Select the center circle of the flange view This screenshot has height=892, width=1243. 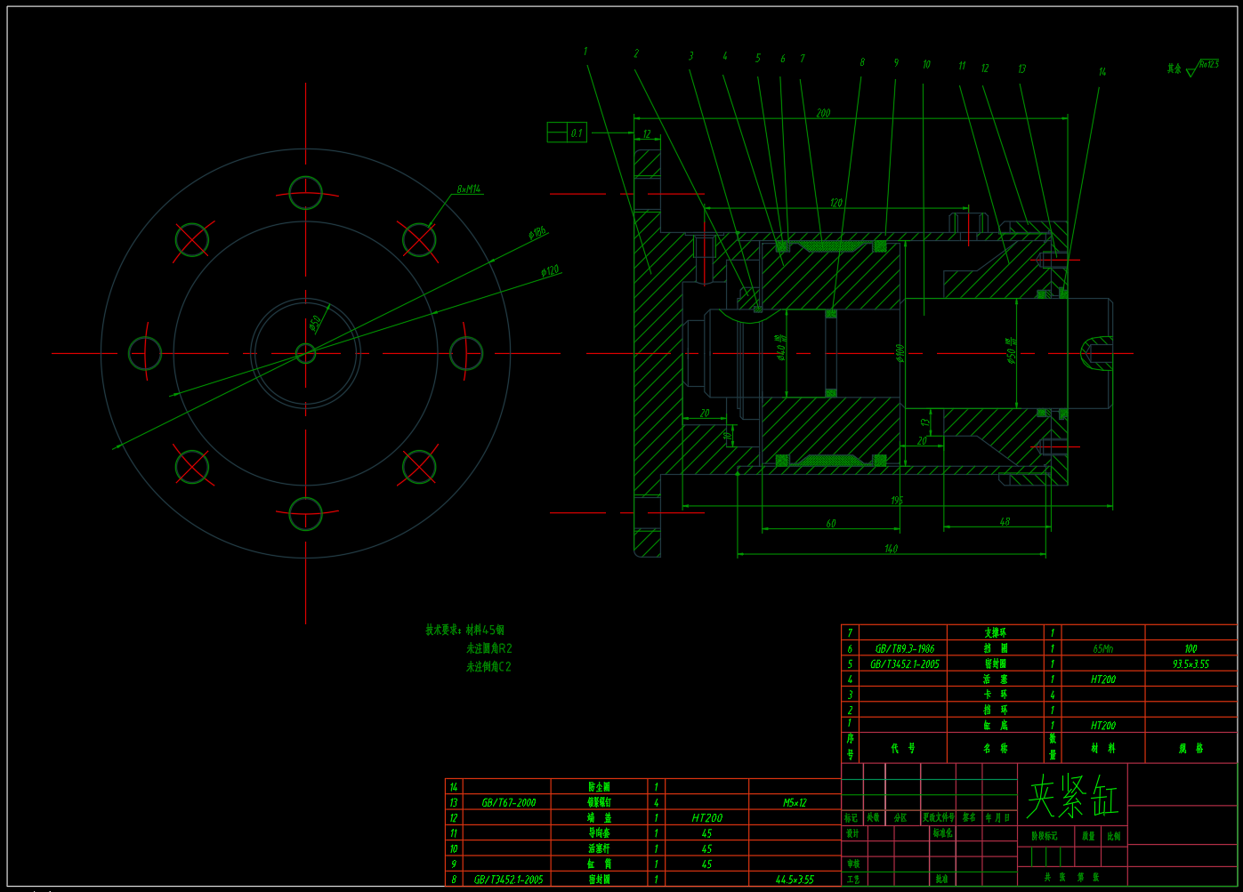click(305, 353)
